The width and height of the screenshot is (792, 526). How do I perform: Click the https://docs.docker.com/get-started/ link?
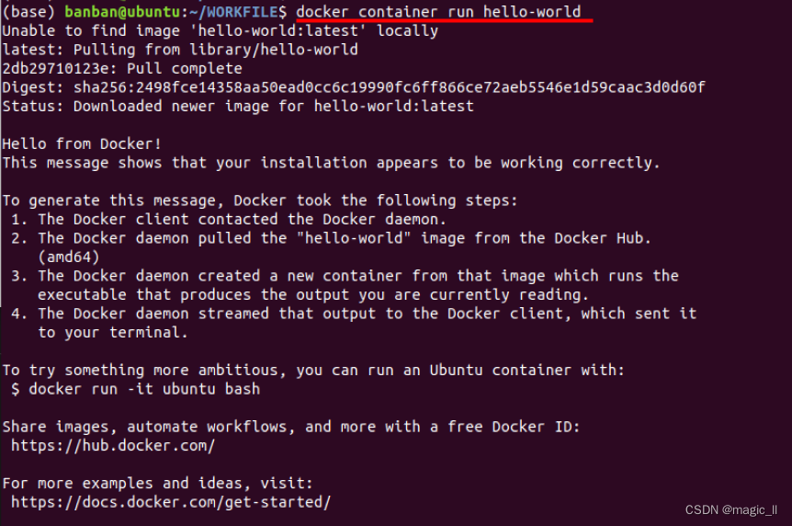tap(171, 502)
